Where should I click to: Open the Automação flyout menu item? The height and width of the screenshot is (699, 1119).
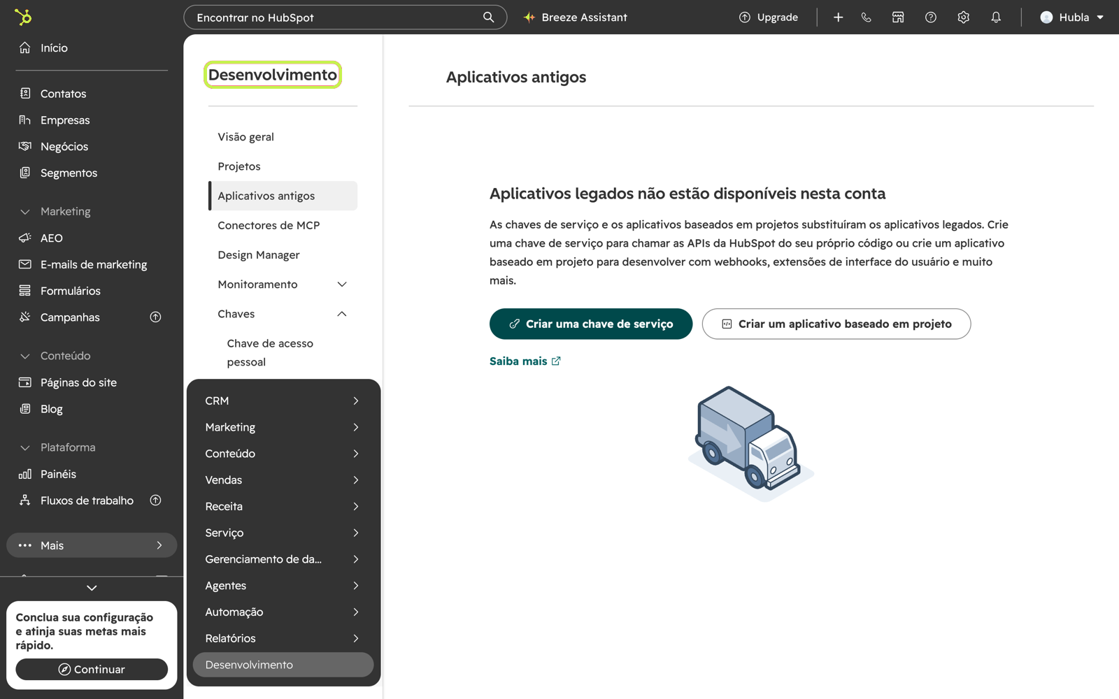(x=283, y=612)
